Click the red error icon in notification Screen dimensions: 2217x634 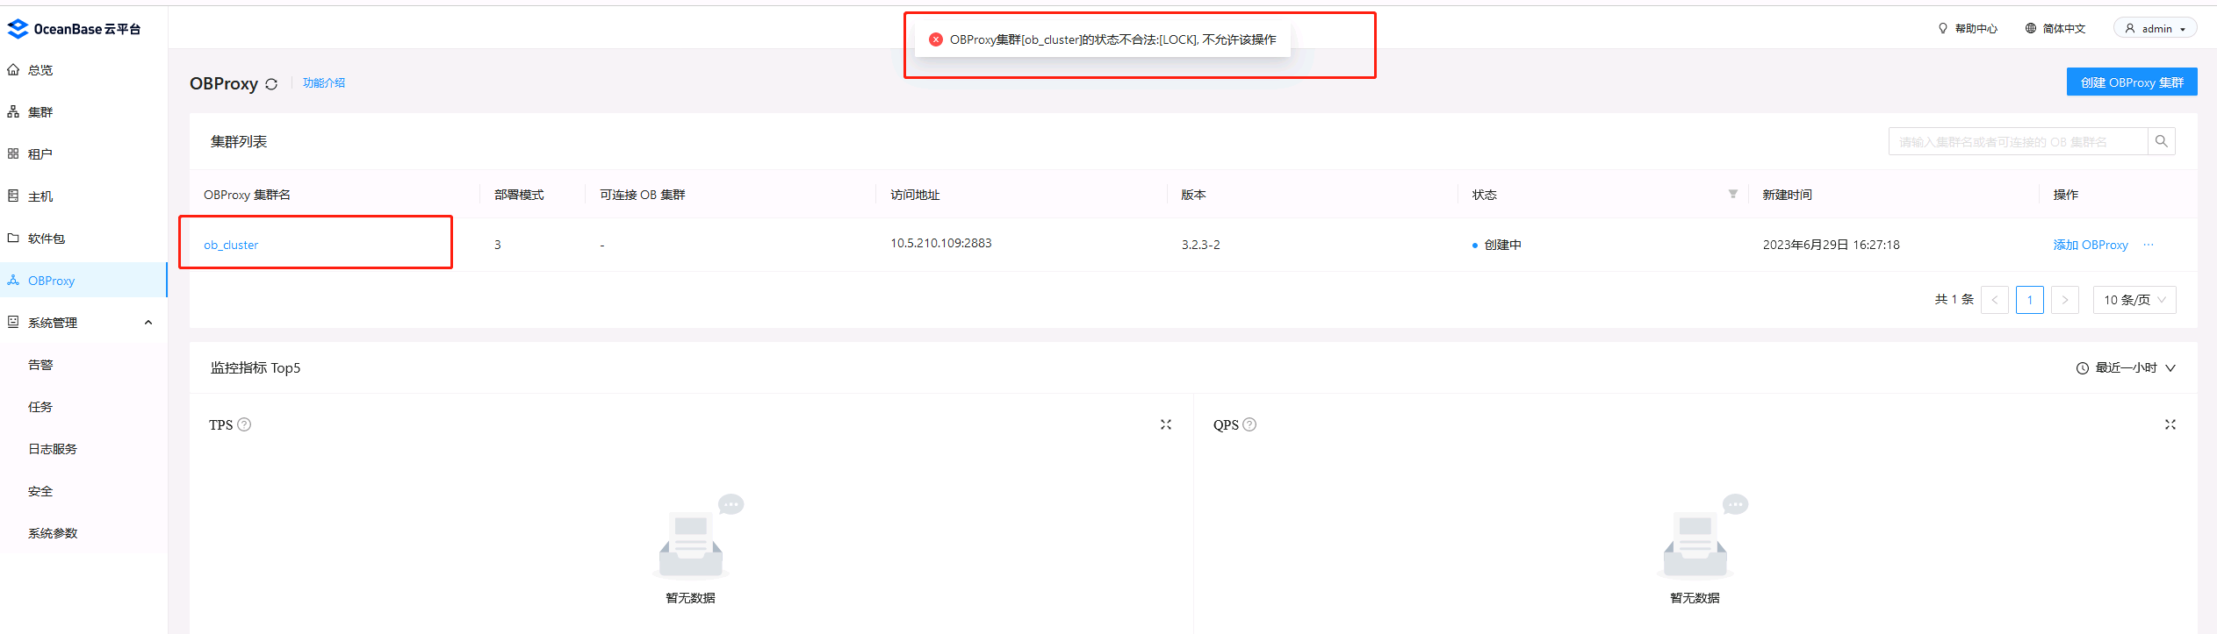click(x=936, y=39)
